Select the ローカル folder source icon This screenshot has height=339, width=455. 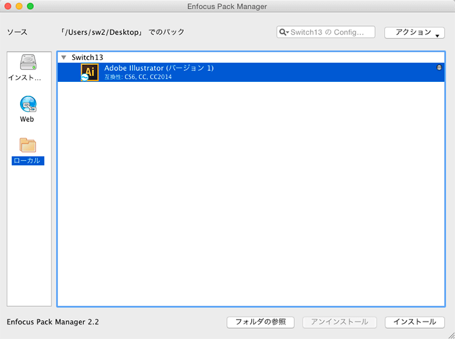tap(28, 145)
